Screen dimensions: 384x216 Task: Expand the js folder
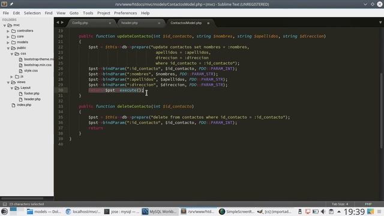point(12,77)
